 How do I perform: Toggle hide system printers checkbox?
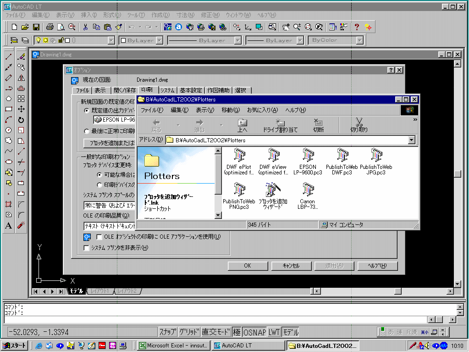(87, 247)
